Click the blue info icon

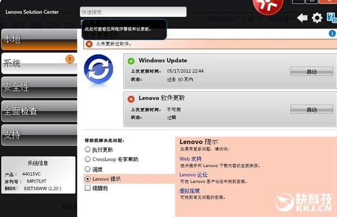coord(333,33)
